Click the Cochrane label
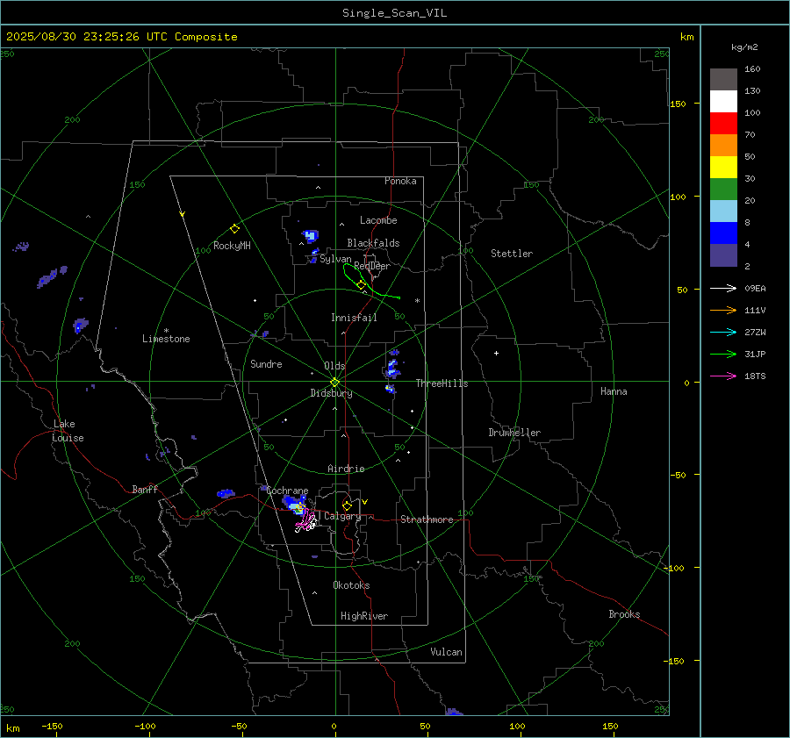The image size is (790, 738). [x=287, y=491]
